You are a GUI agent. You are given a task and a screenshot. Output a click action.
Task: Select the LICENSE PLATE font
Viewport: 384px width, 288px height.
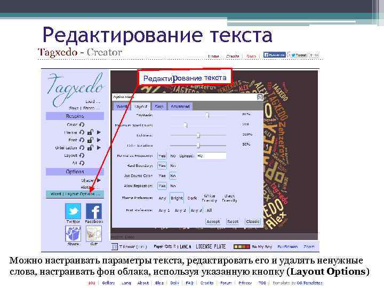point(211,246)
